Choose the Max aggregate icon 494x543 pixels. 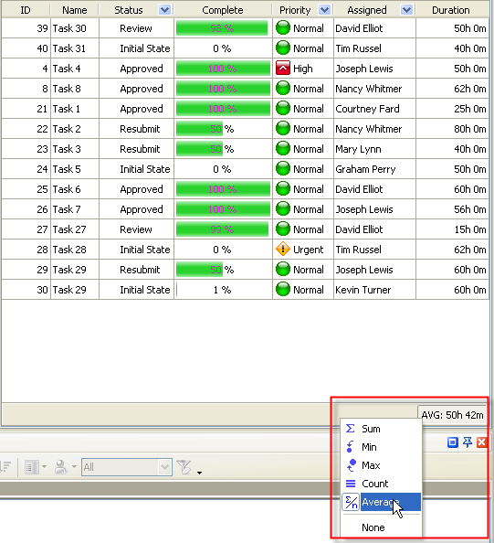coord(352,465)
